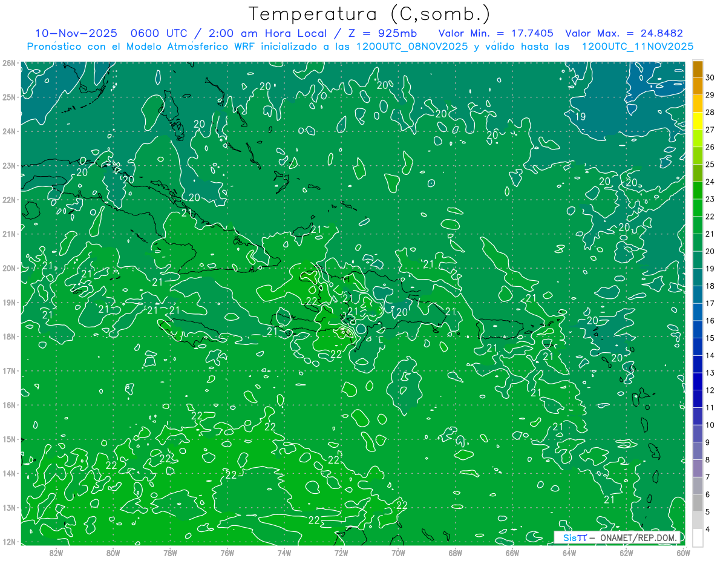The image size is (726, 561).
Task: Click the "12N" latitude label
Action: (x=8, y=542)
